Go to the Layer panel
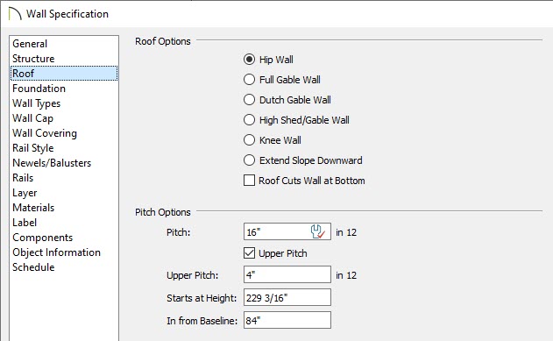 [64, 193]
